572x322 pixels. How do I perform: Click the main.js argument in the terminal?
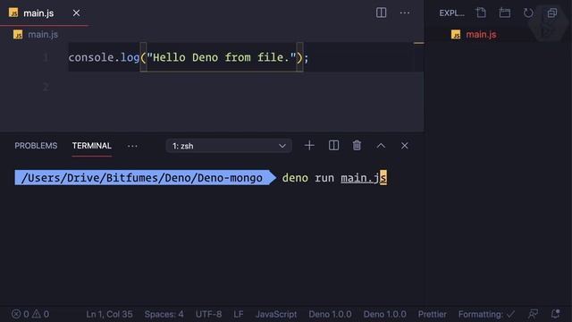pyautogui.click(x=364, y=178)
